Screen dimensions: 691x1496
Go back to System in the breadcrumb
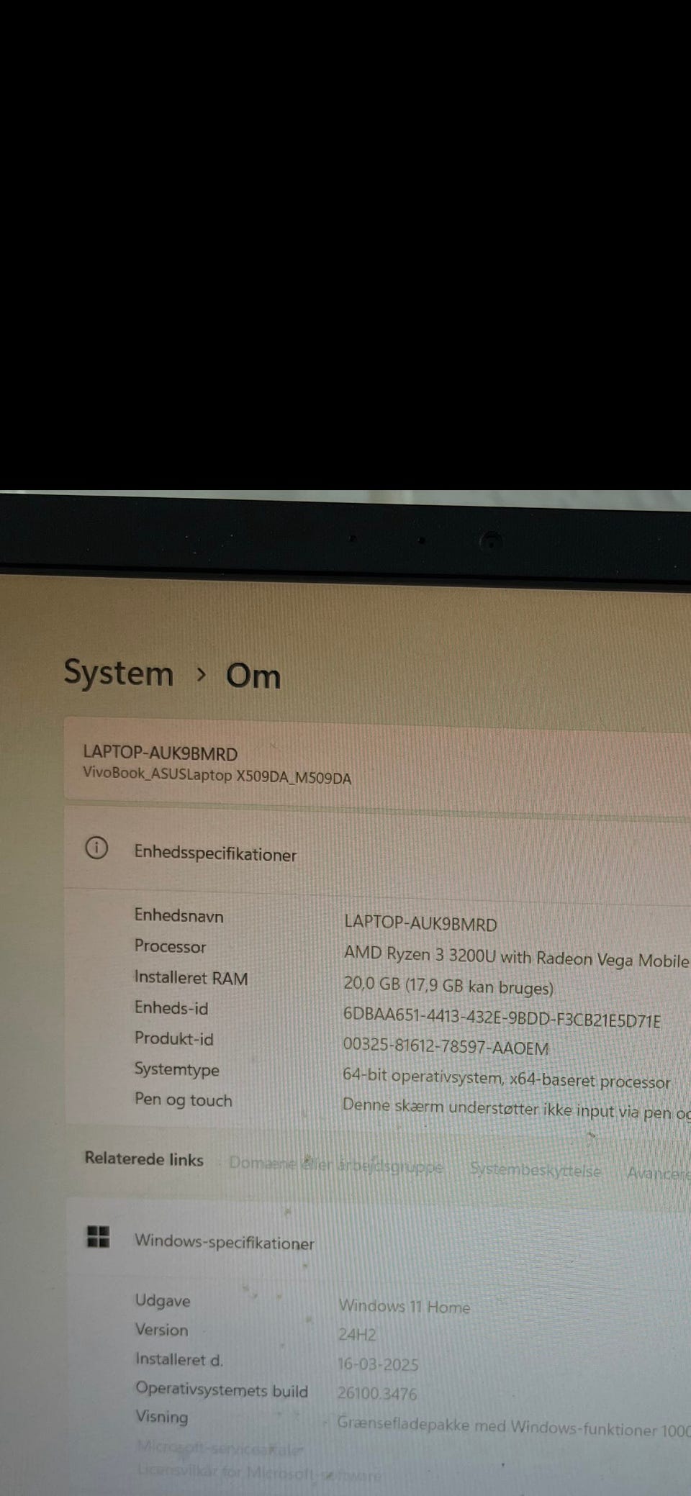pos(119,674)
